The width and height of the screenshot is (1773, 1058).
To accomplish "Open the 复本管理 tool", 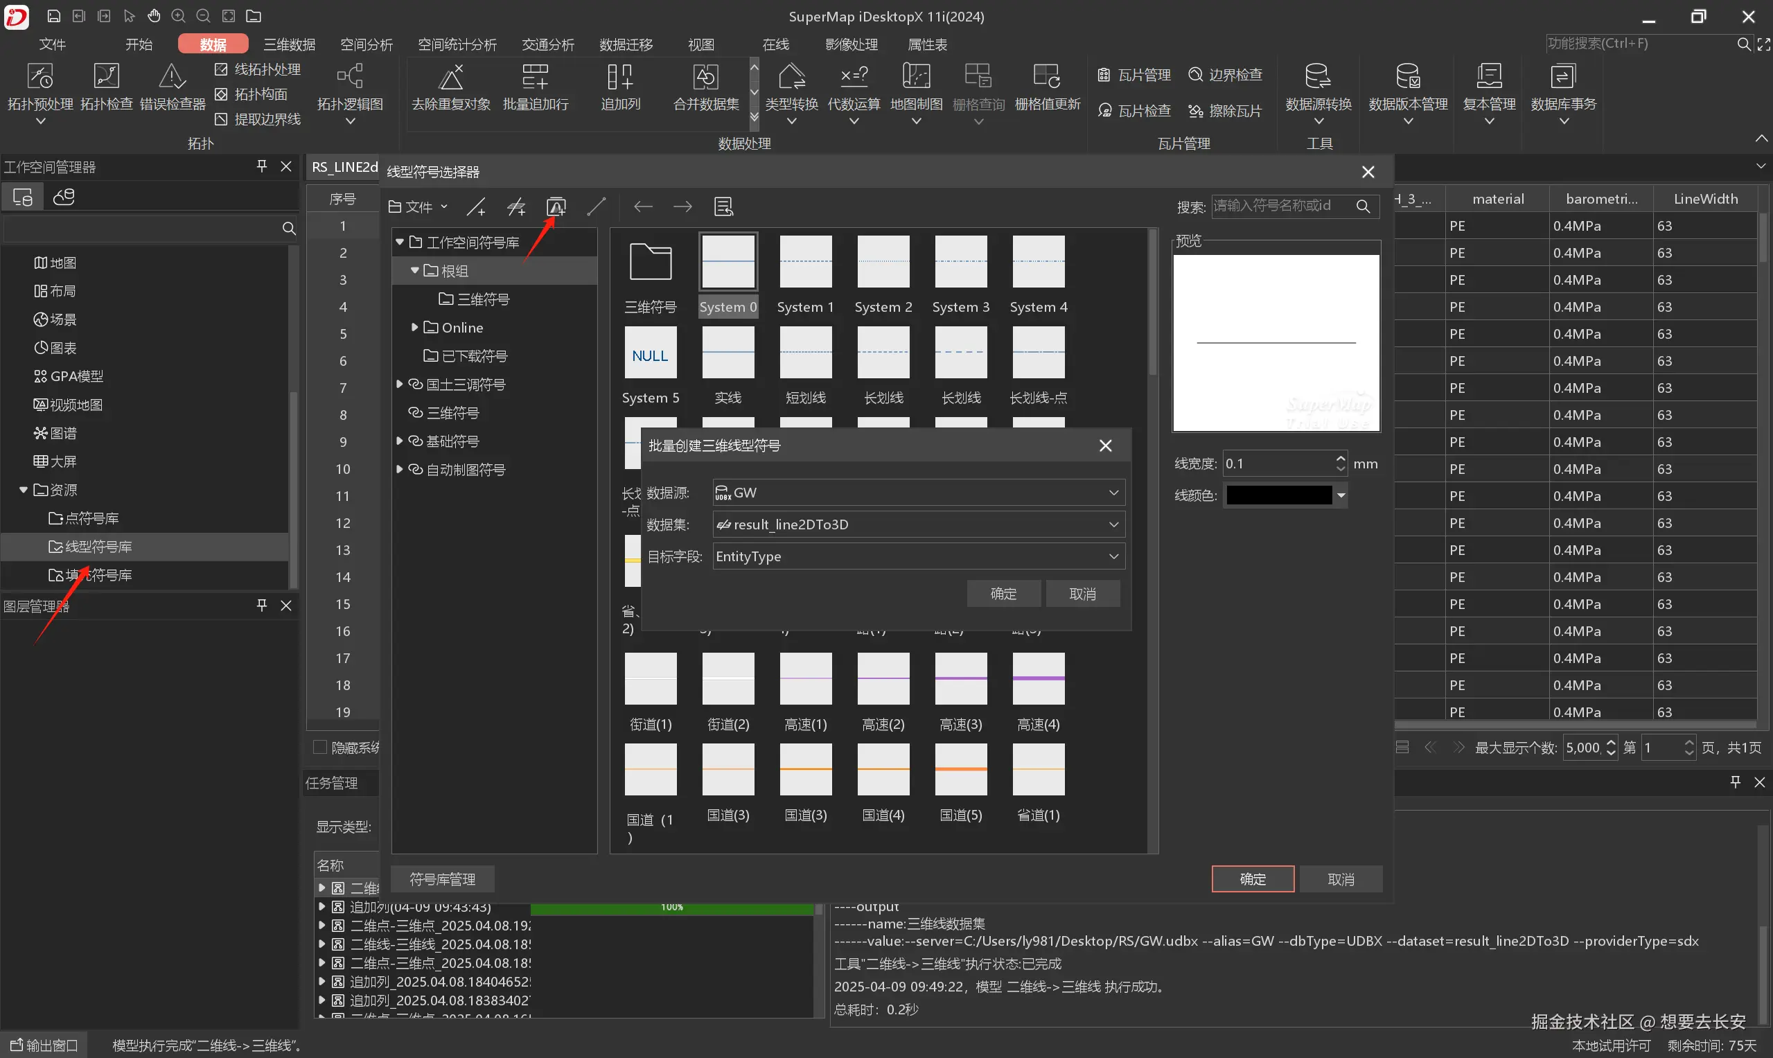I will click(1489, 93).
